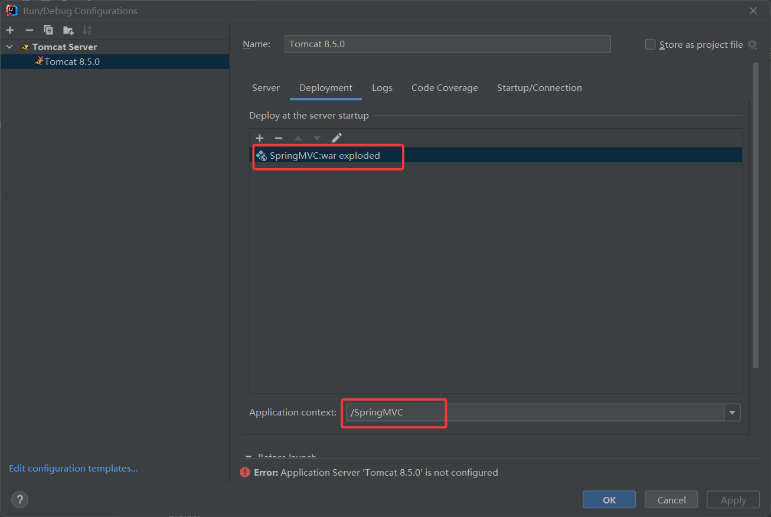771x517 pixels.
Task: Click the IntelliJ icon in the title bar
Action: pyautogui.click(x=11, y=11)
